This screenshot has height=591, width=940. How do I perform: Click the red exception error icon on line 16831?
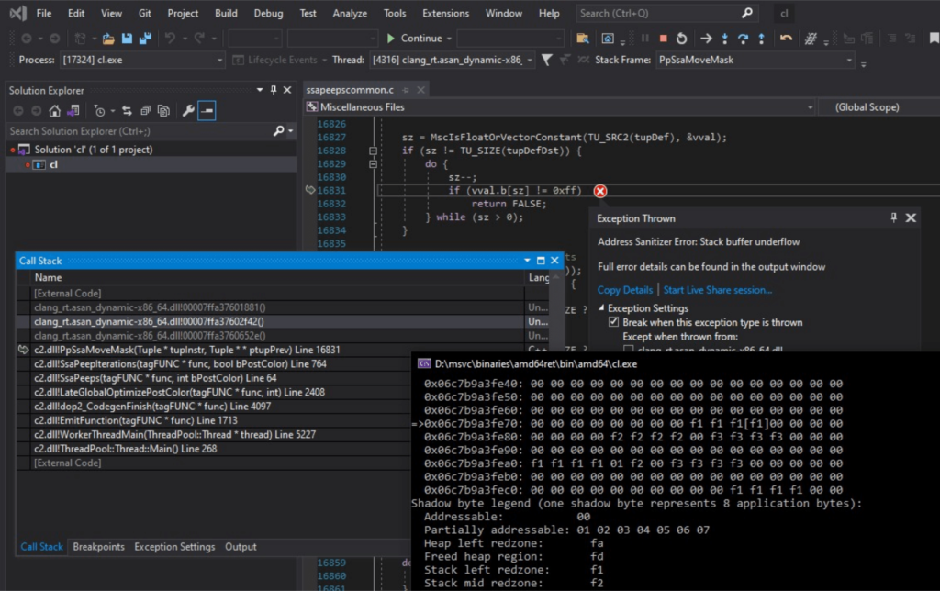point(599,191)
